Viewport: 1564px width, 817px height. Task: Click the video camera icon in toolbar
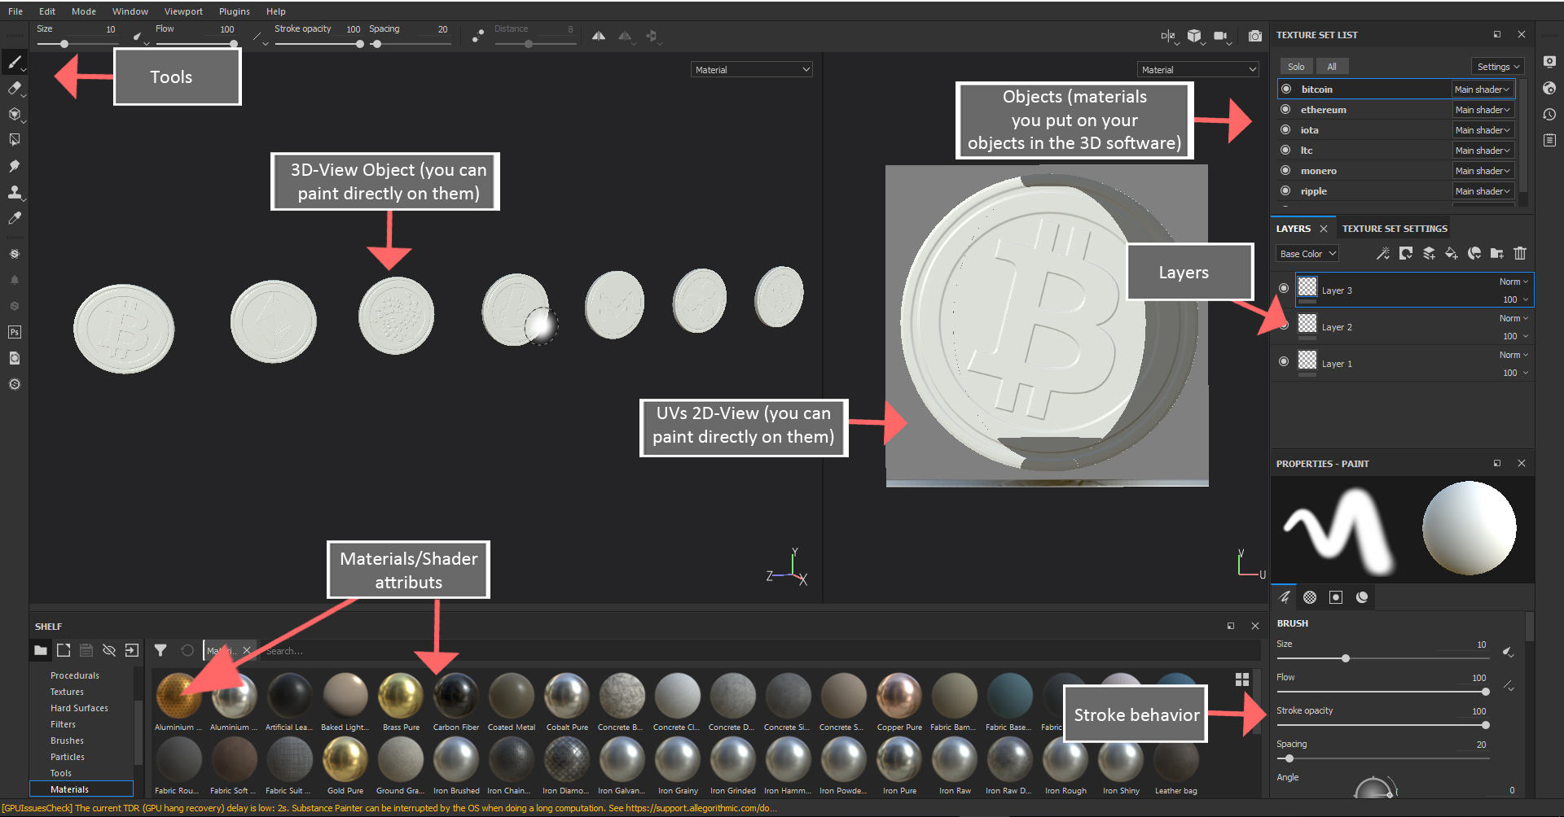[x=1220, y=36]
